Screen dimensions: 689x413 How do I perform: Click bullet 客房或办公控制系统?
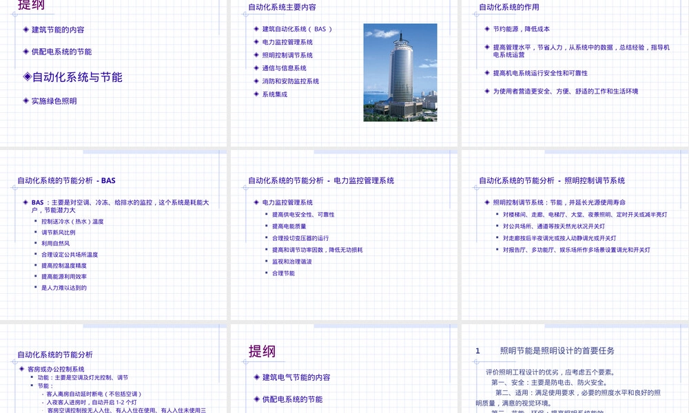56,369
